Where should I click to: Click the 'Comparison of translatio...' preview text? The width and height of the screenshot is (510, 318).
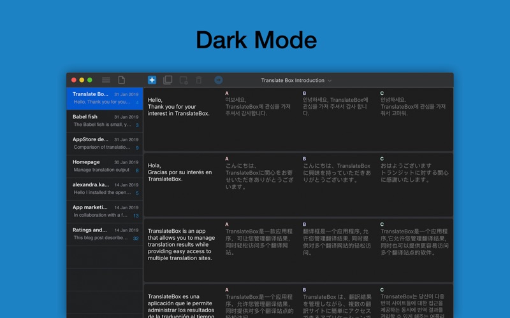[102, 148]
